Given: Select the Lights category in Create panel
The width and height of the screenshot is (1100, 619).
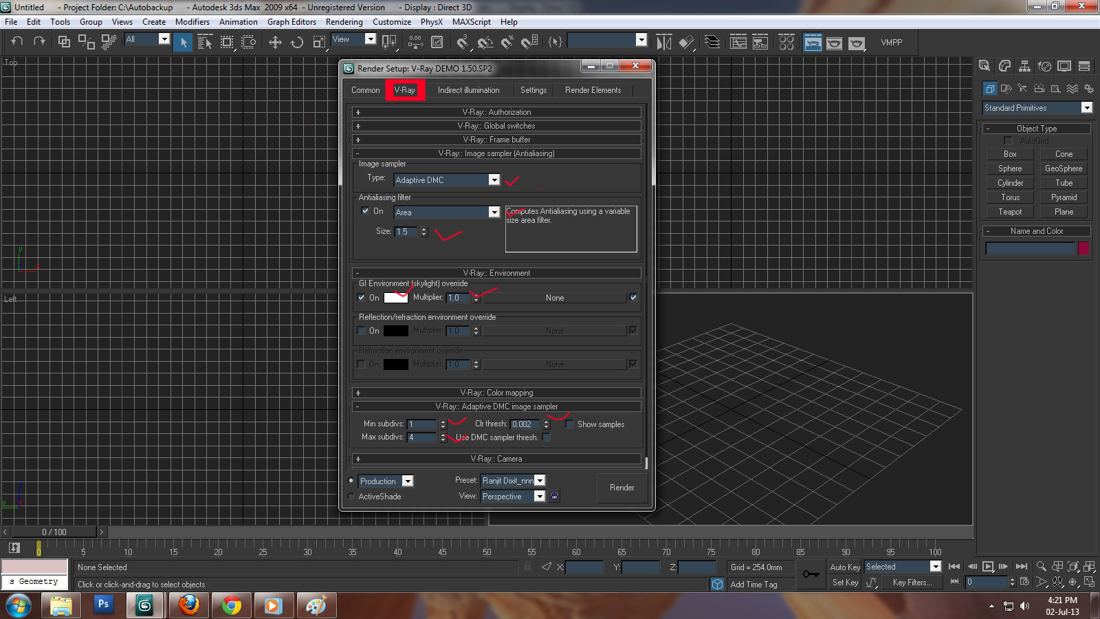Looking at the screenshot, I should pyautogui.click(x=1022, y=89).
